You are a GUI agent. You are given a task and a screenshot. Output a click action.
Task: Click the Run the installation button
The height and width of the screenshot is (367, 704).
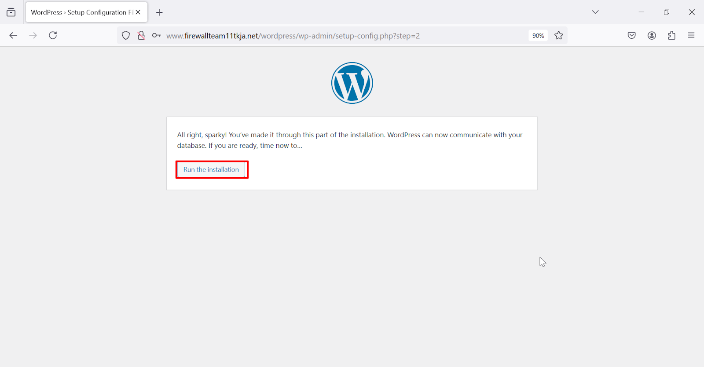(211, 169)
